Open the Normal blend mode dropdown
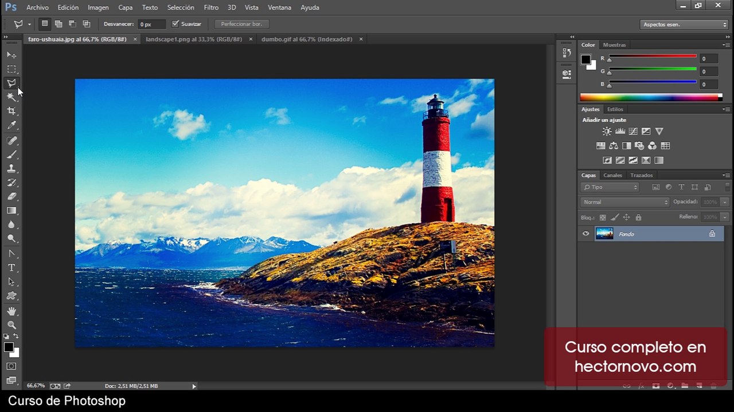The image size is (734, 412). click(x=625, y=202)
